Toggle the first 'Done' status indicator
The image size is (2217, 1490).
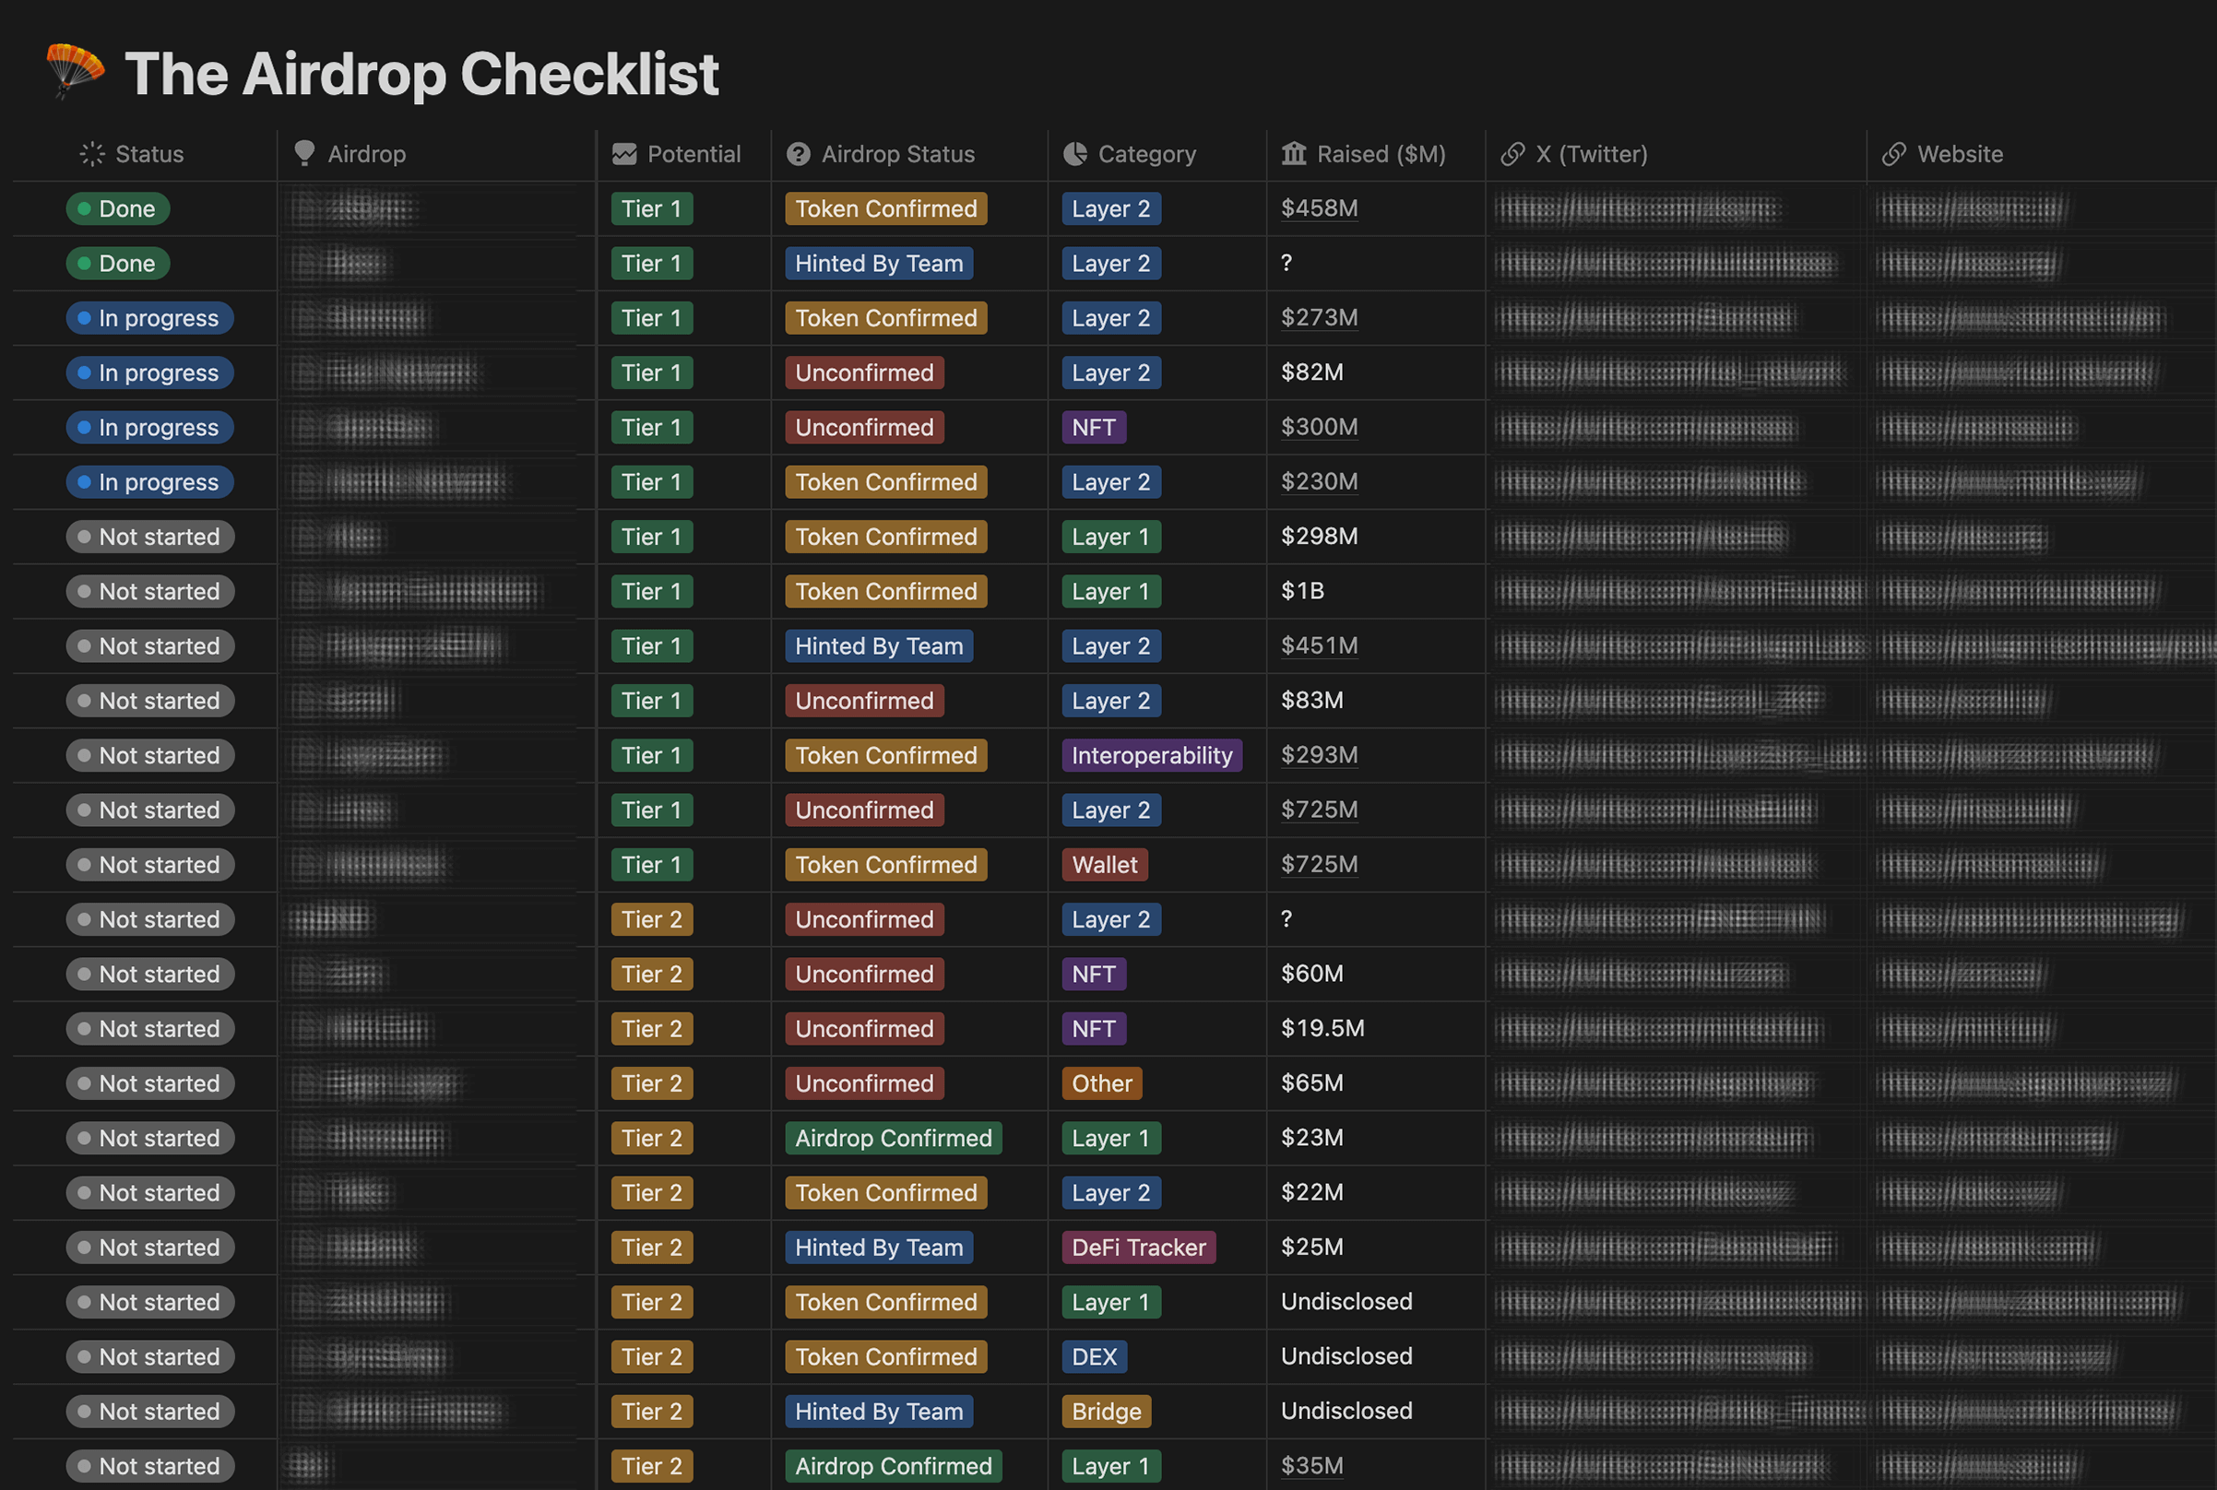click(x=116, y=207)
